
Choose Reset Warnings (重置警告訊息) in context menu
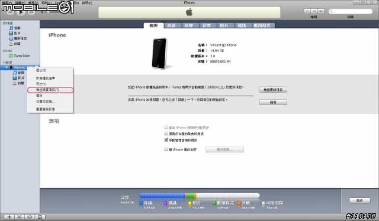(x=50, y=109)
